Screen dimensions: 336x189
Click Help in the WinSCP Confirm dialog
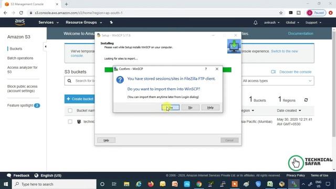pos(210,108)
